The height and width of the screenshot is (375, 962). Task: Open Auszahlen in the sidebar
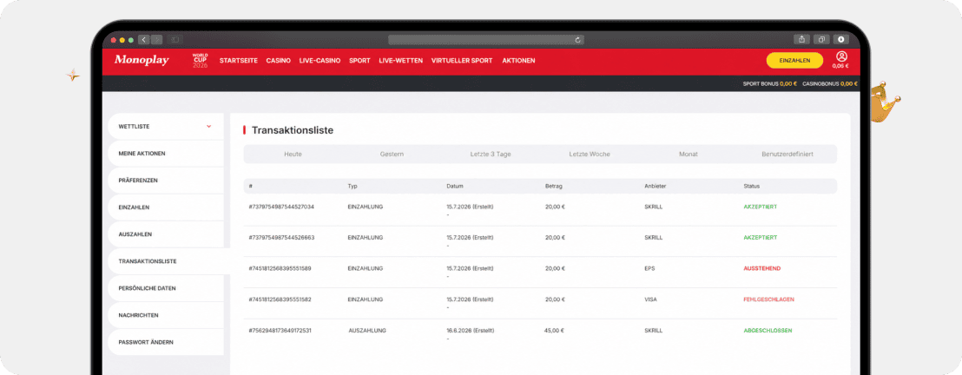pyautogui.click(x=166, y=234)
